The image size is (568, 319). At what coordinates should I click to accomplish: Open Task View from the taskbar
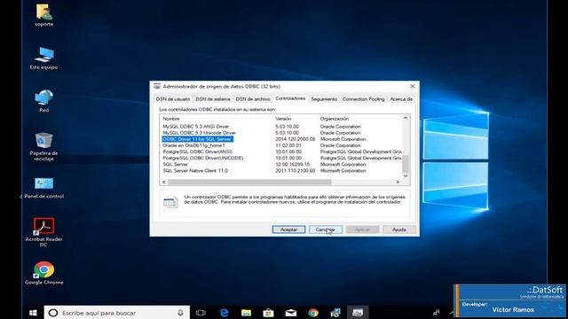[201, 313]
